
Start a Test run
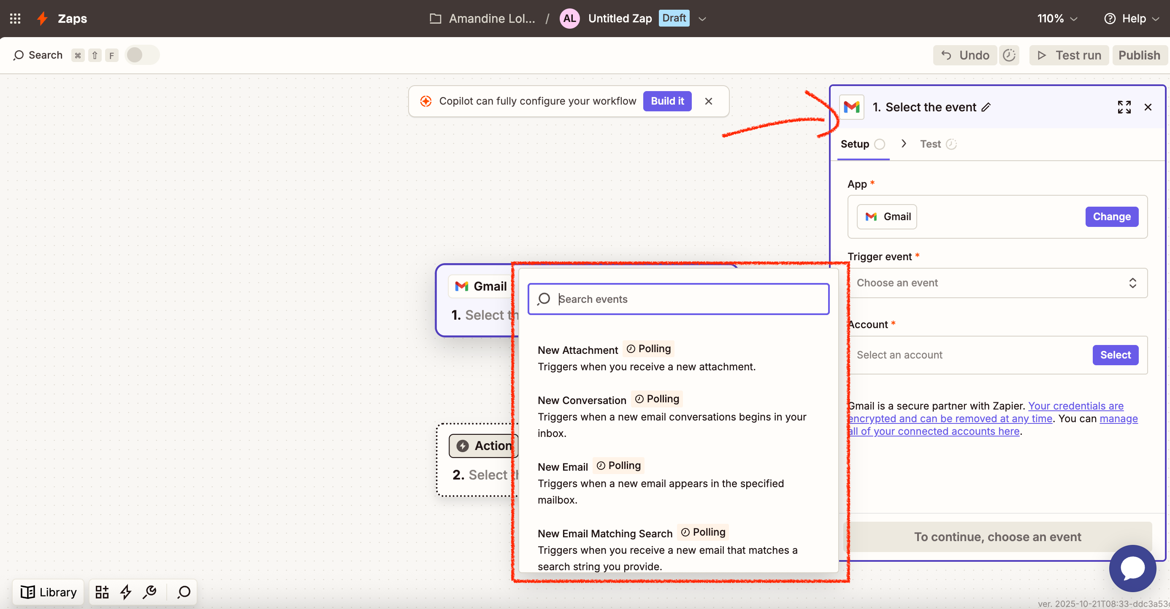pyautogui.click(x=1069, y=55)
